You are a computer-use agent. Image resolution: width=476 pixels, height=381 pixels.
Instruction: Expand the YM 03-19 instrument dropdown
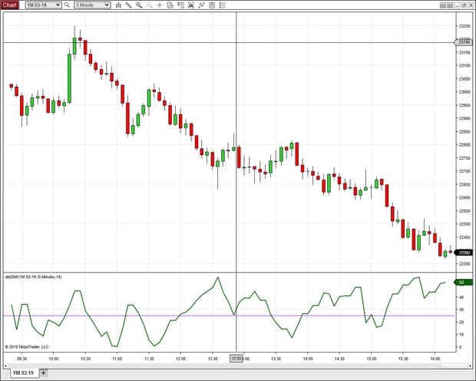[58, 5]
